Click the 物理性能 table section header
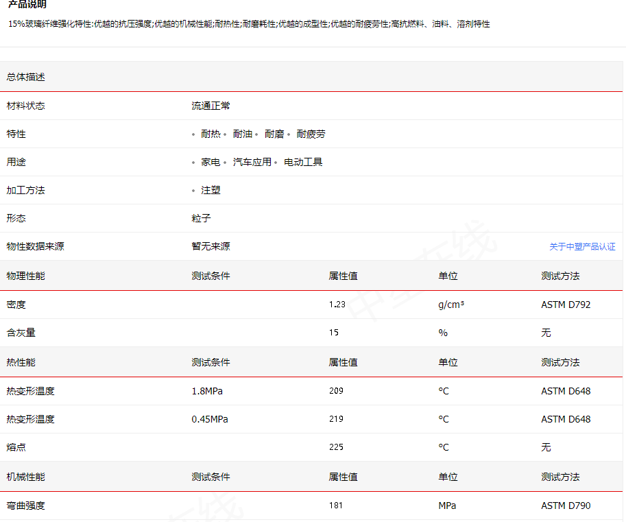Viewport: 626px width, 522px height. click(26, 276)
